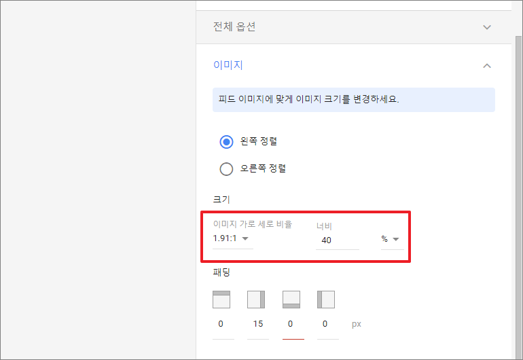Select the 왼쪽 정렬 radio button
This screenshot has height=360, width=523.
[226, 142]
